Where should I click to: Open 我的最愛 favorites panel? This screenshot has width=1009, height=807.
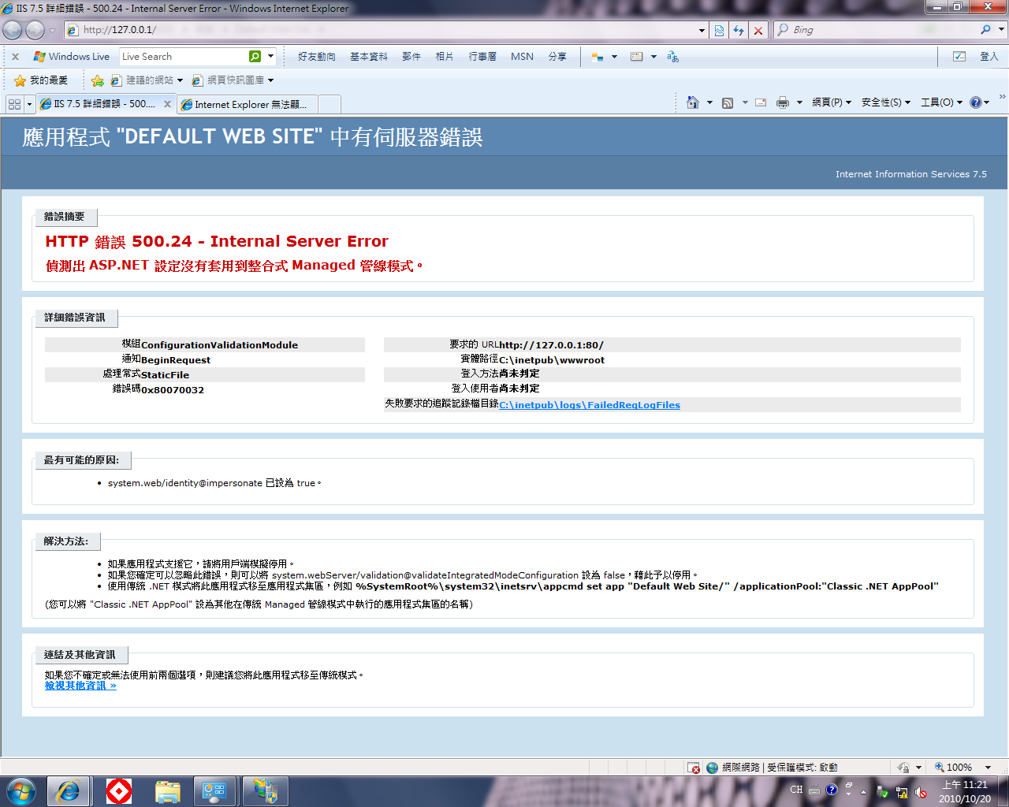coord(41,80)
